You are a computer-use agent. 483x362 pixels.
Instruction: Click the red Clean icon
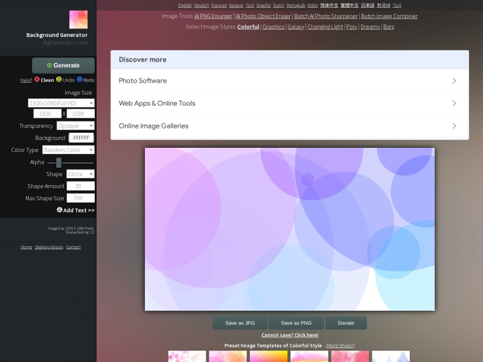tap(37, 80)
